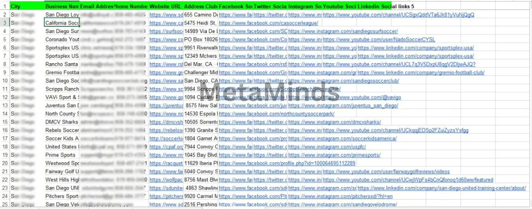
Task: Select the Facebook Social header cell
Action: (235, 7)
